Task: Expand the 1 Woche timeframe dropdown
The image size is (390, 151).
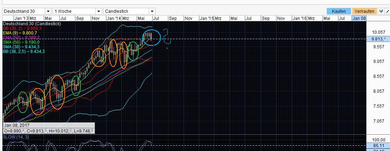Action: pyautogui.click(x=77, y=11)
